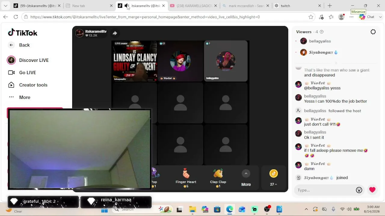Open volume control in system tray
The image size is (385, 216).
click(349, 209)
